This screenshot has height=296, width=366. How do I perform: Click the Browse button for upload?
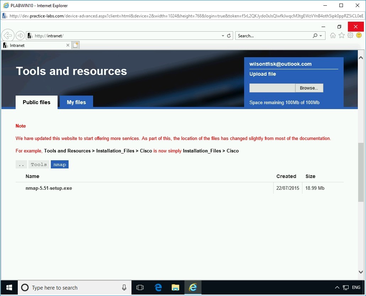coord(309,88)
